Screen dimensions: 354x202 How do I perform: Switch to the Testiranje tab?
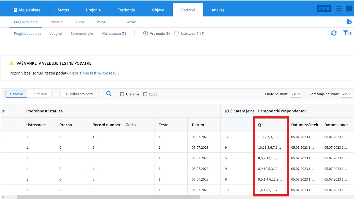point(126,10)
